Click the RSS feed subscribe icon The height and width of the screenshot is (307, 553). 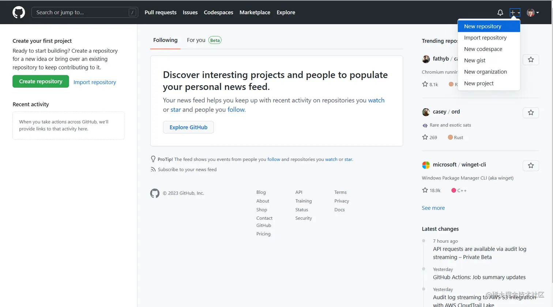coord(153,170)
